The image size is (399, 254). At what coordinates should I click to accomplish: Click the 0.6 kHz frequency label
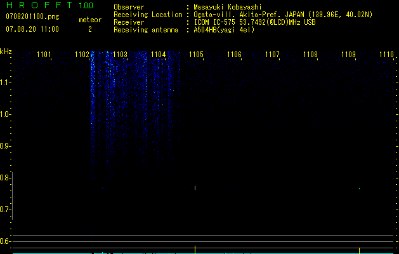pos(5,241)
